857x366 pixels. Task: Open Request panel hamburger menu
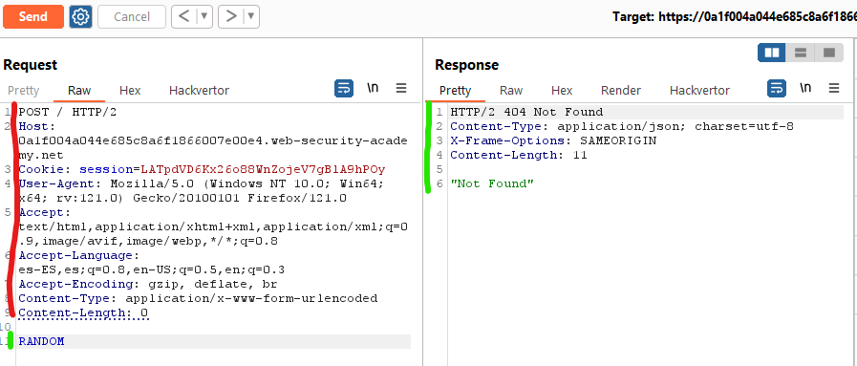[401, 88]
